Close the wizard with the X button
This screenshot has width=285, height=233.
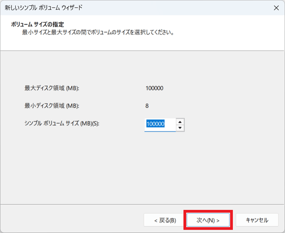point(277,8)
